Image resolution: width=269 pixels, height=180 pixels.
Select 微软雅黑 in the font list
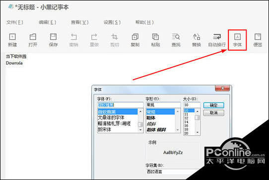(118, 112)
